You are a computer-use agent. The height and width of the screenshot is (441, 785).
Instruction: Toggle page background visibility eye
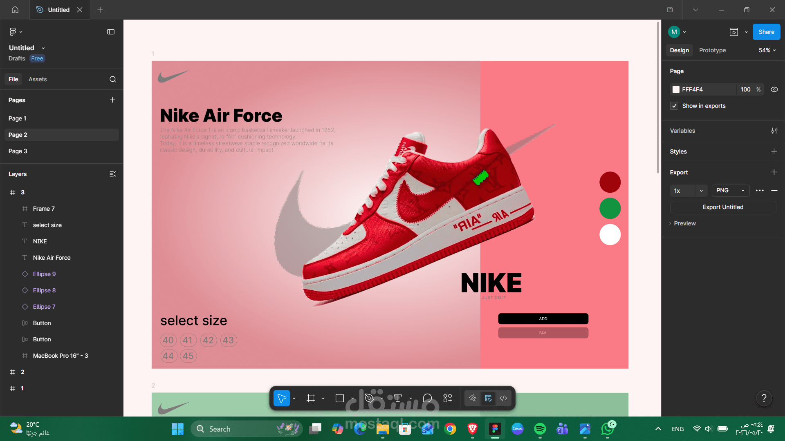coord(774,89)
